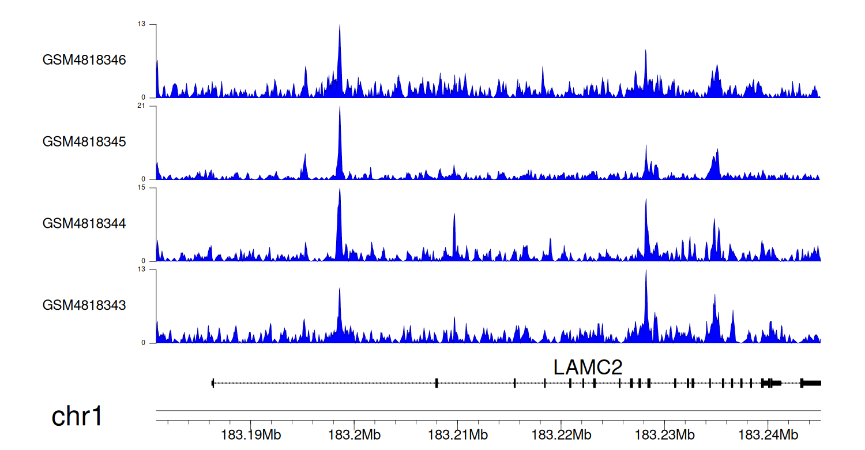
Task: Click the chr1 chromosome label
Action: pos(77,416)
